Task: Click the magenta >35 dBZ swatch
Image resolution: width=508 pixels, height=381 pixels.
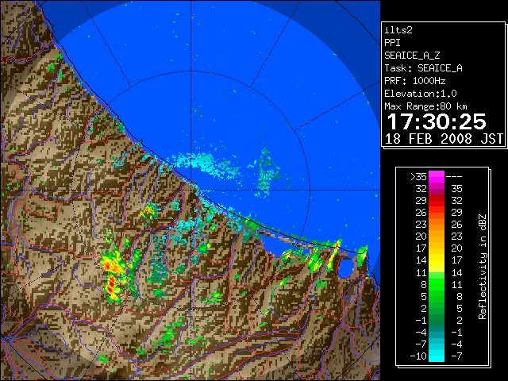Action: [437, 177]
